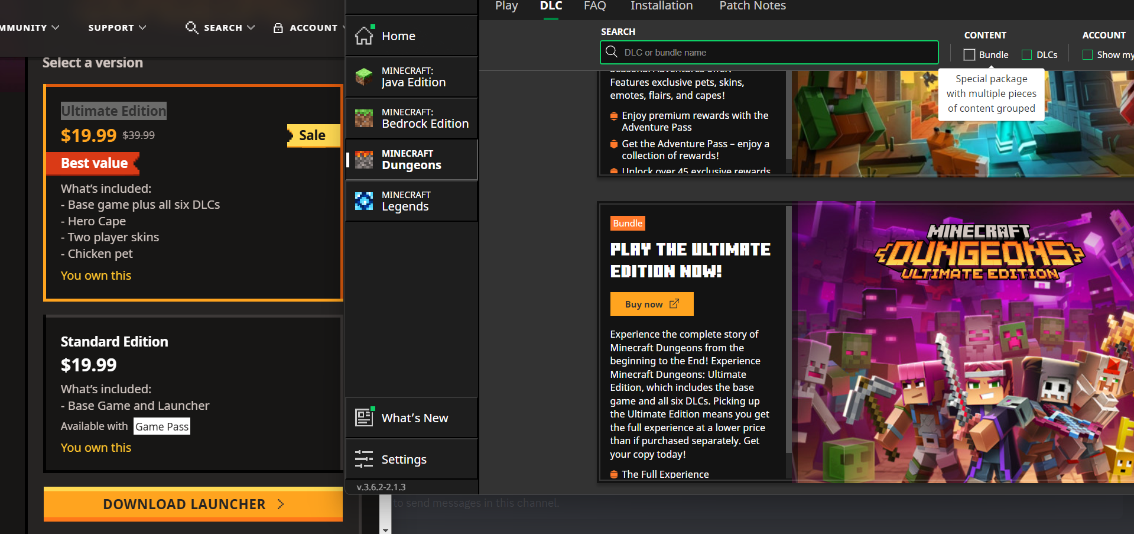Click the struck-through $39.99 price

pyautogui.click(x=139, y=135)
